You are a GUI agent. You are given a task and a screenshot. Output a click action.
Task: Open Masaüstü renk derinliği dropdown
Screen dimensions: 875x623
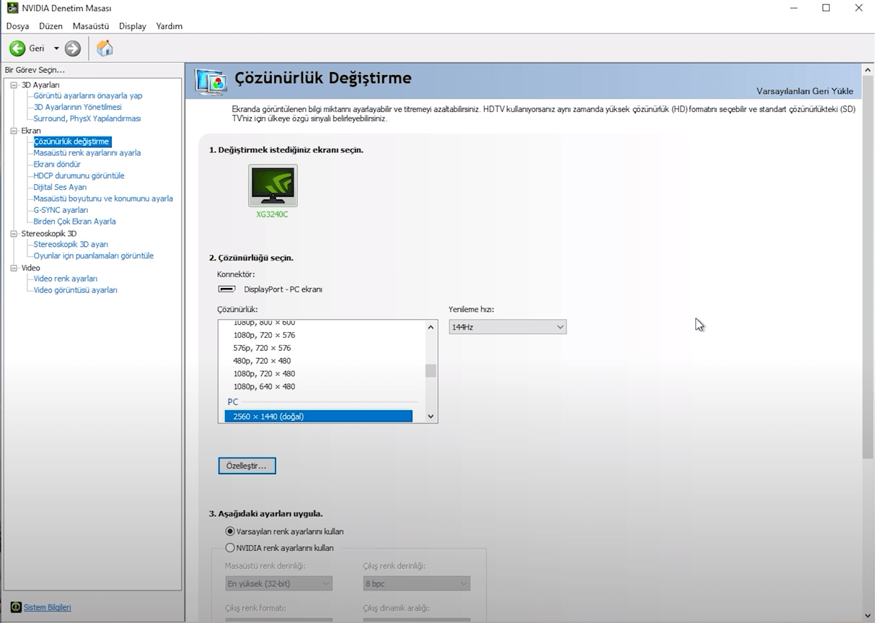coord(278,583)
